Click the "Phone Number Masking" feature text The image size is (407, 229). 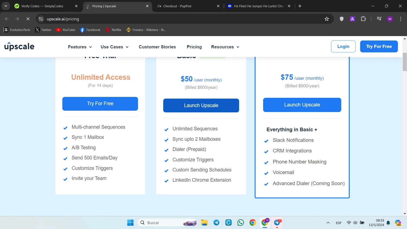coord(300,162)
